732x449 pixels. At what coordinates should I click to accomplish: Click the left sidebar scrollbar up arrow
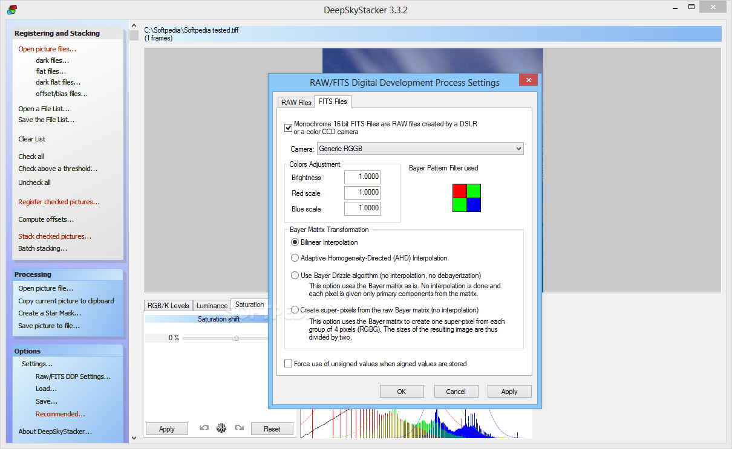134,25
